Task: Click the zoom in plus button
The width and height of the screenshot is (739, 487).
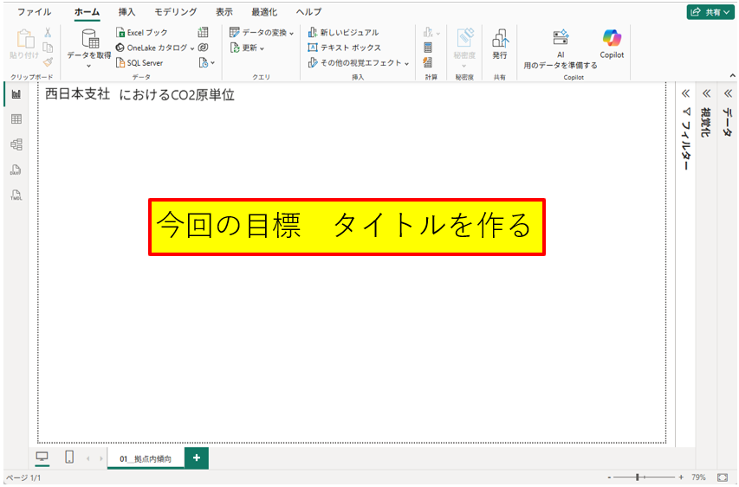Action: pos(681,477)
